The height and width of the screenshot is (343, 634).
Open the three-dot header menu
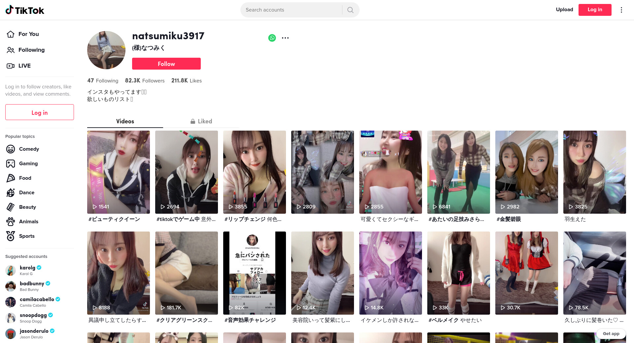[621, 10]
